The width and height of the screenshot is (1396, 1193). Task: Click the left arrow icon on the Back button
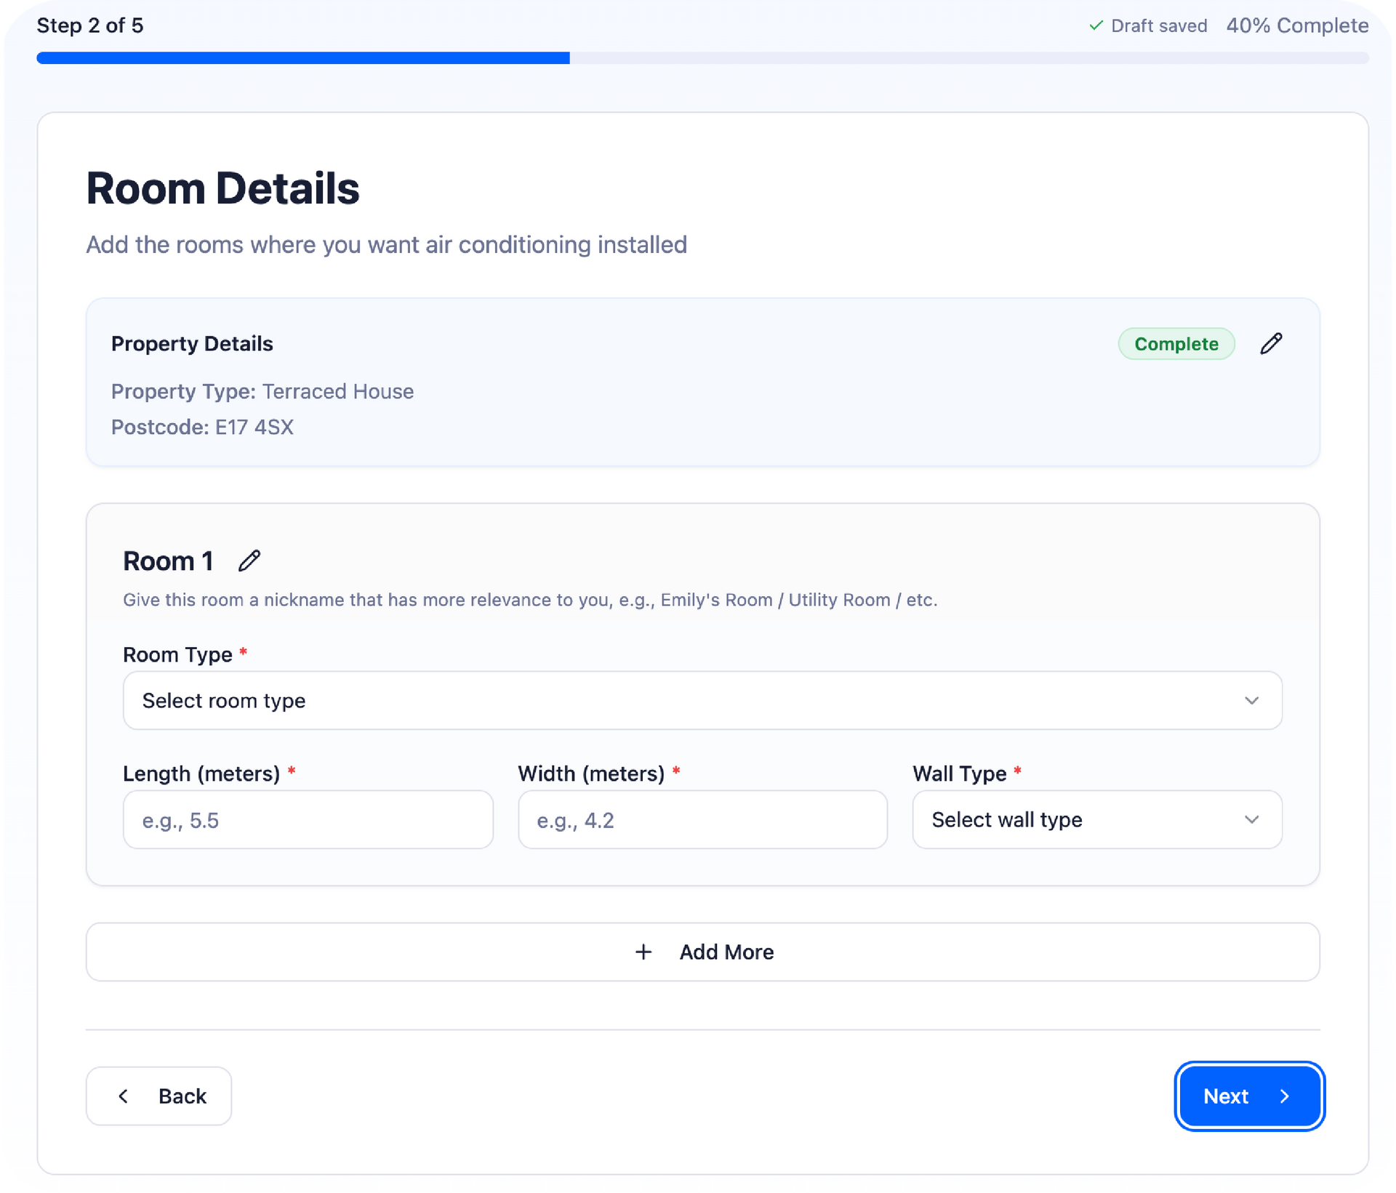[124, 1096]
